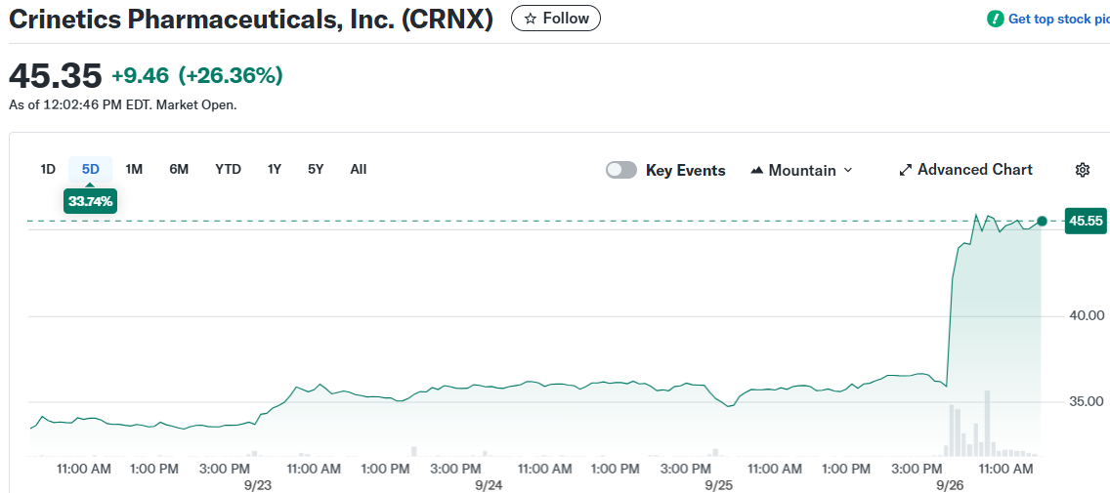
Task: Toggle the Key Events switch
Action: (x=620, y=171)
